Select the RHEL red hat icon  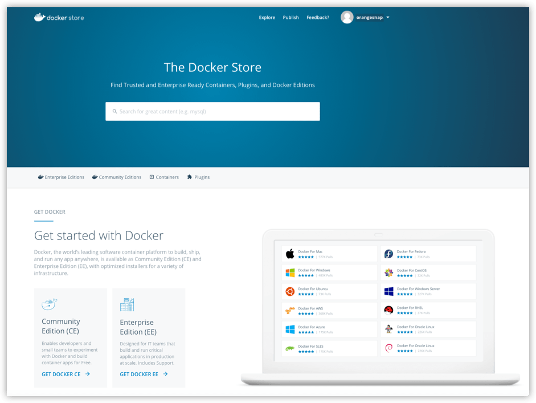coord(388,310)
